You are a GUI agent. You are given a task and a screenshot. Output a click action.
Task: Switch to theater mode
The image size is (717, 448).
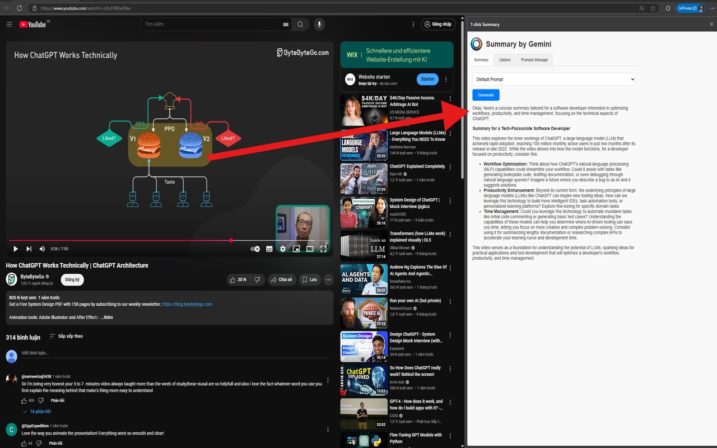click(310, 249)
